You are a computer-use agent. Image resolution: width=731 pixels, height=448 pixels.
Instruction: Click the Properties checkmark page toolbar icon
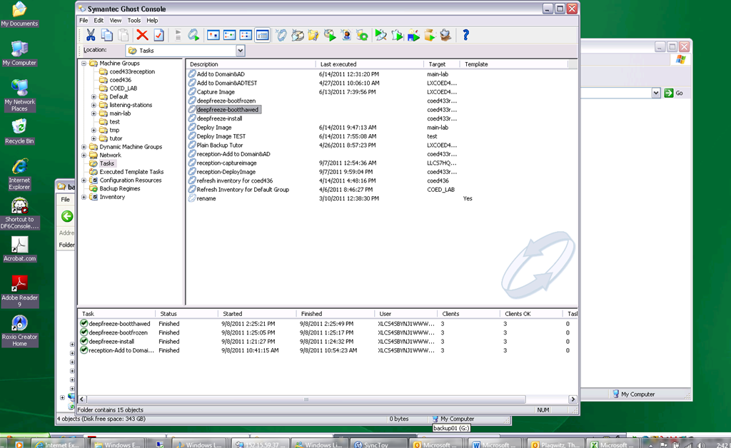(x=158, y=35)
